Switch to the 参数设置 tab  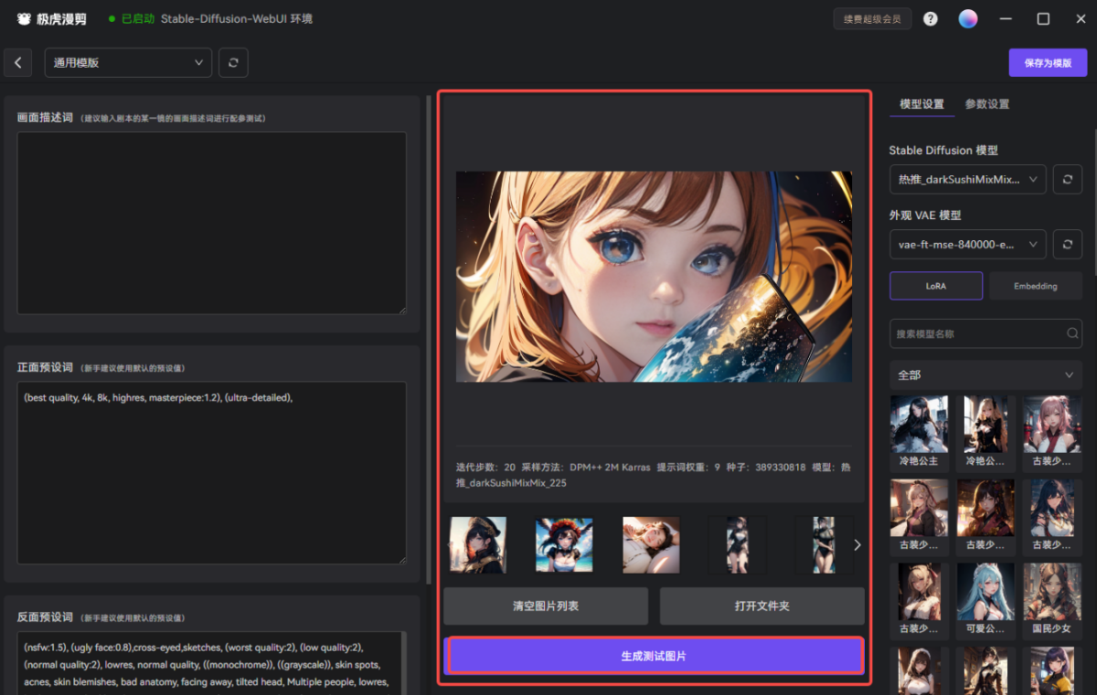click(x=987, y=104)
